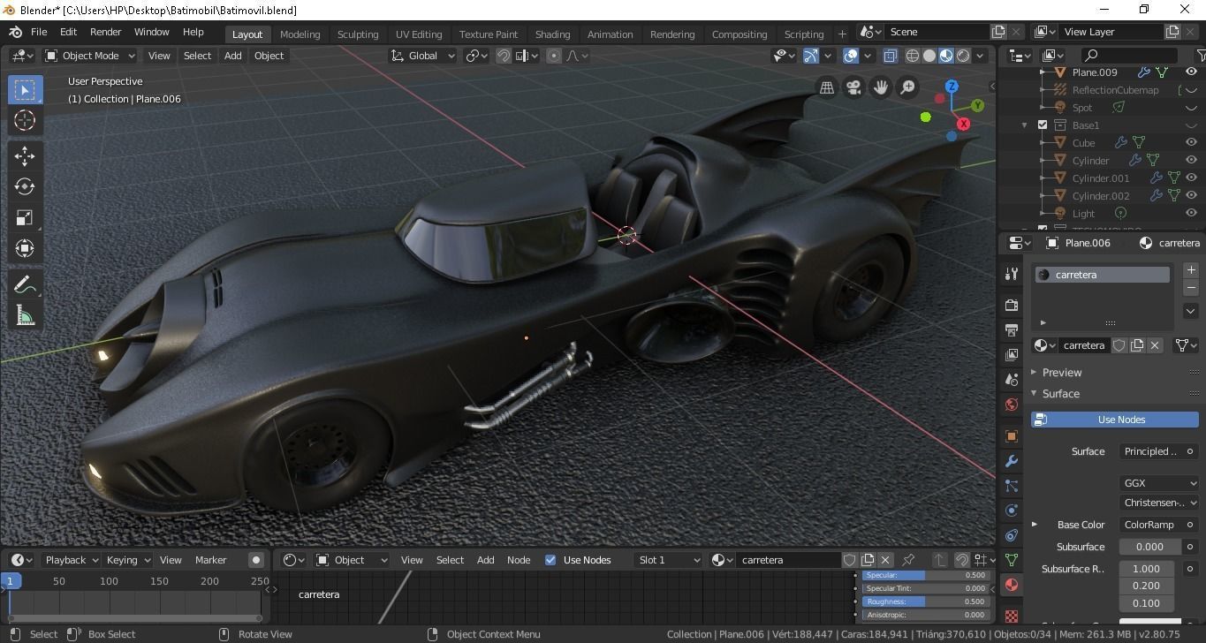Toggle proportional editing circle button
This screenshot has height=643, width=1206.
(554, 56)
